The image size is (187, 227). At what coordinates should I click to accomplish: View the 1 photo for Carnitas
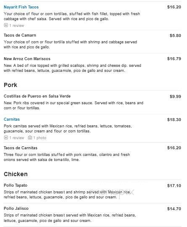point(40,138)
